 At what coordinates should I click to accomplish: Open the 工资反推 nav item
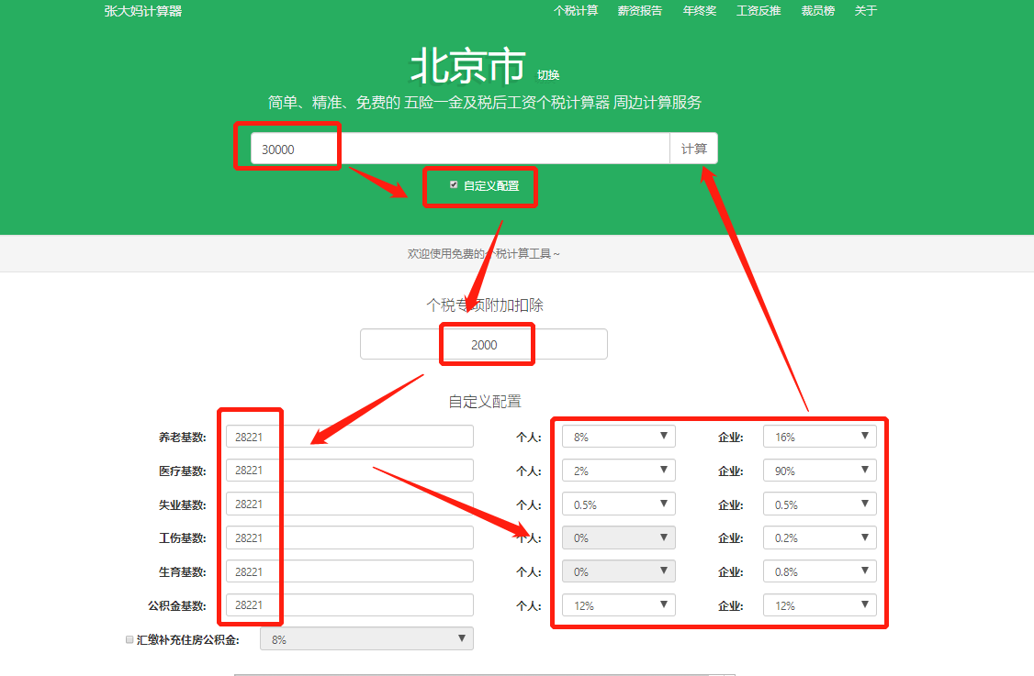coord(759,10)
